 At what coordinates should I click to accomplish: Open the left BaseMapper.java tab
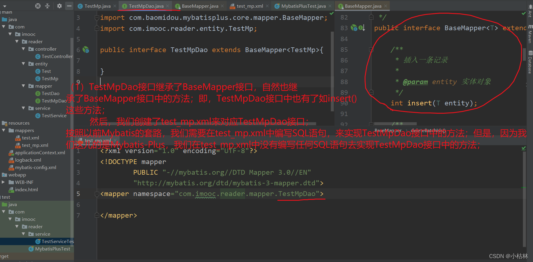click(200, 6)
